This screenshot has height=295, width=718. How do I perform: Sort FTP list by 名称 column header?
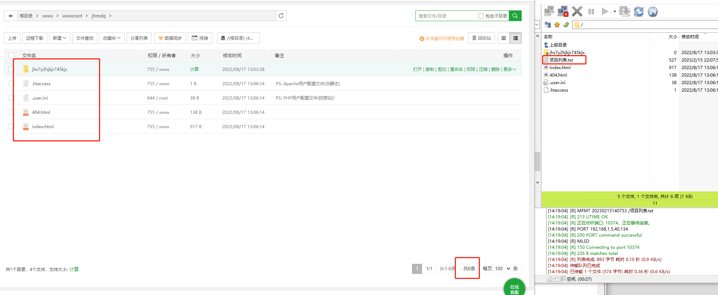pos(548,37)
